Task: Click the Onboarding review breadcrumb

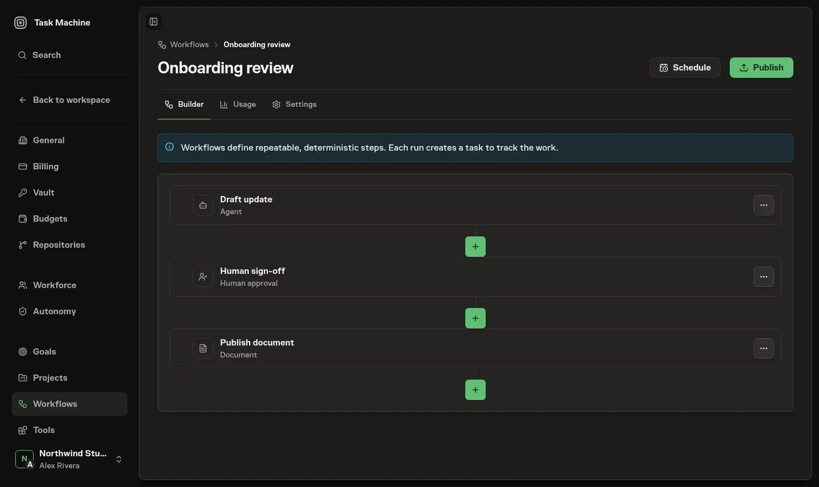Action: pyautogui.click(x=257, y=45)
